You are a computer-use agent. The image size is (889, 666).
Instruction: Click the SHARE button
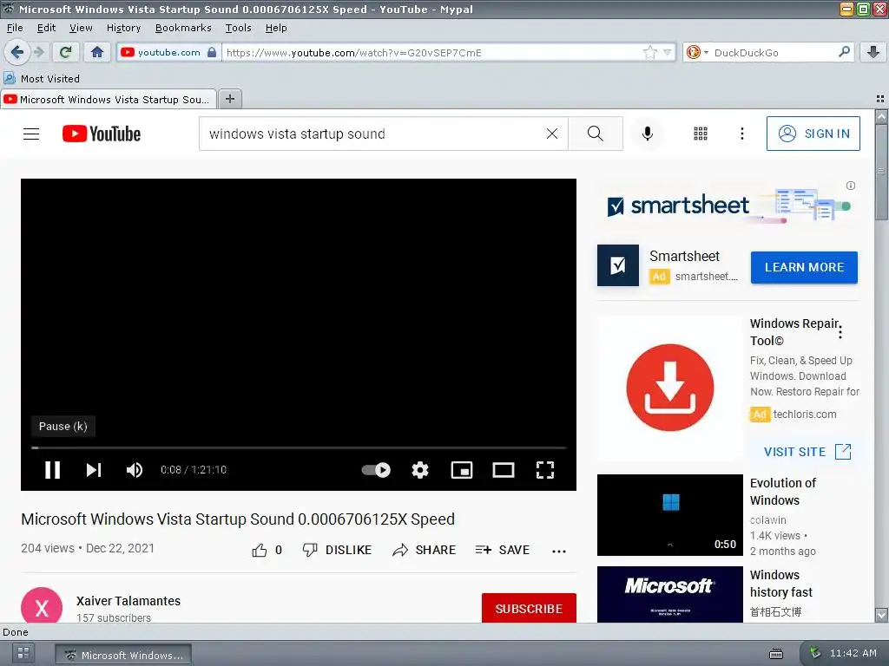pos(424,550)
